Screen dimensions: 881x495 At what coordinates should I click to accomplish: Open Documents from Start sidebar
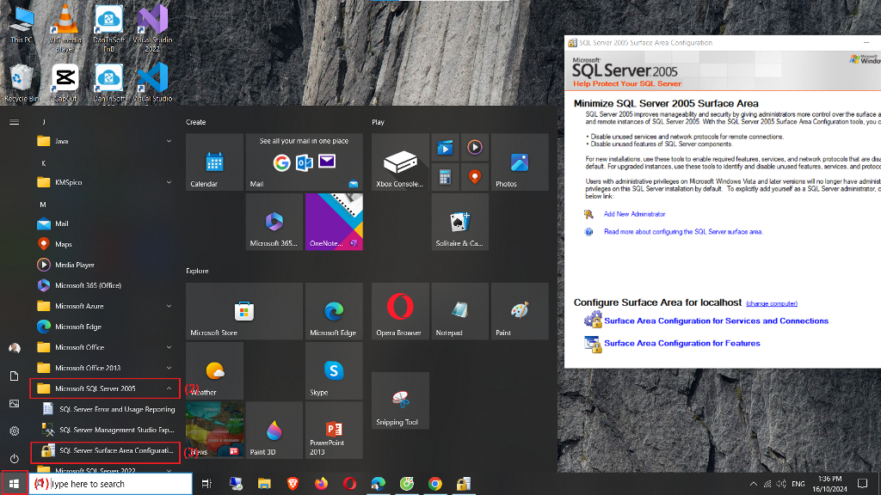14,376
